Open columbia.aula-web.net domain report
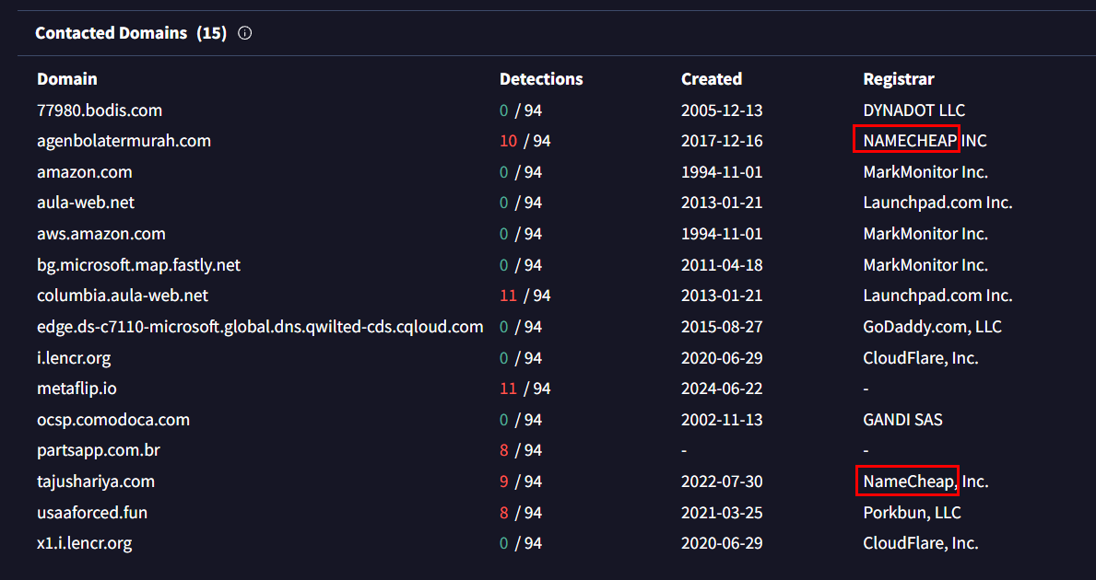The image size is (1096, 580). pyautogui.click(x=123, y=296)
